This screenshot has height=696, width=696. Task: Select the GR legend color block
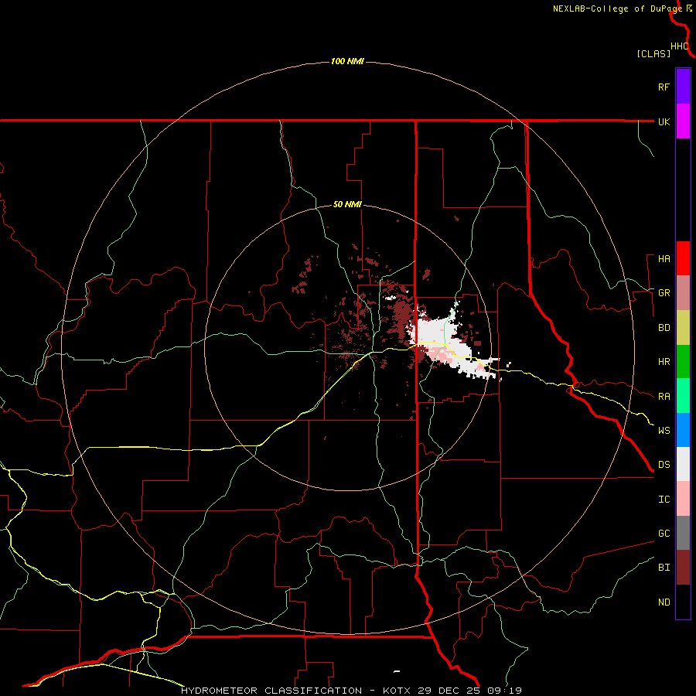click(x=683, y=293)
